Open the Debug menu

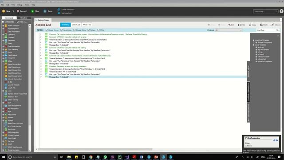[x=20, y=5]
